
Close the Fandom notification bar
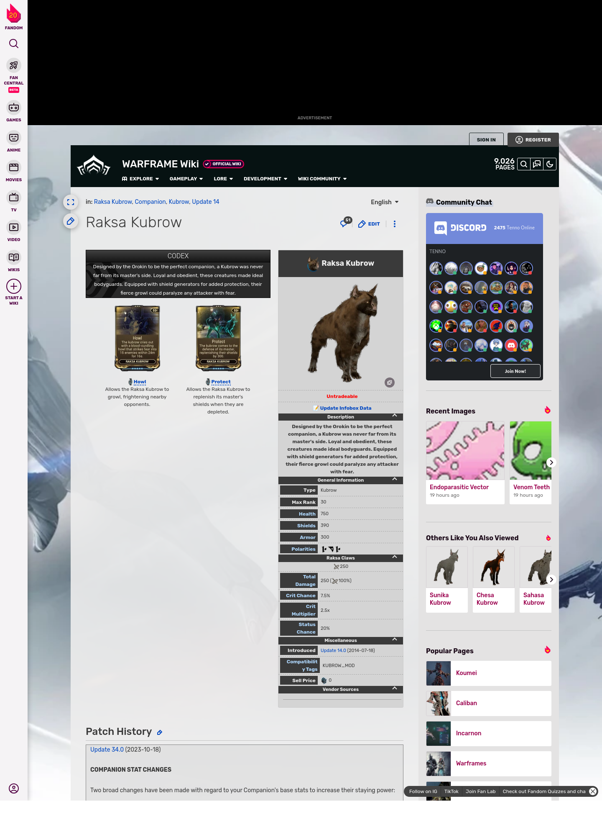pyautogui.click(x=593, y=791)
